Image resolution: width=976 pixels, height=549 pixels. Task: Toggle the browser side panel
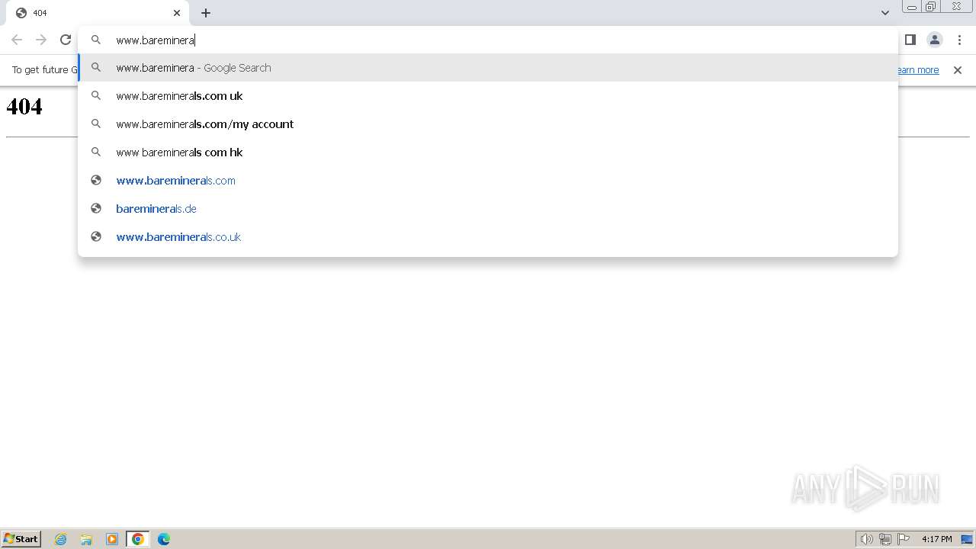click(910, 40)
